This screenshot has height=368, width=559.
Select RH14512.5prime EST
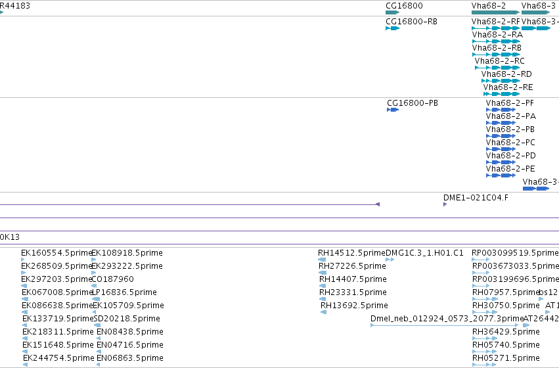click(x=351, y=253)
